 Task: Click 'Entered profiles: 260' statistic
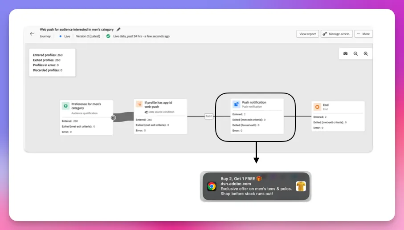tap(48, 55)
